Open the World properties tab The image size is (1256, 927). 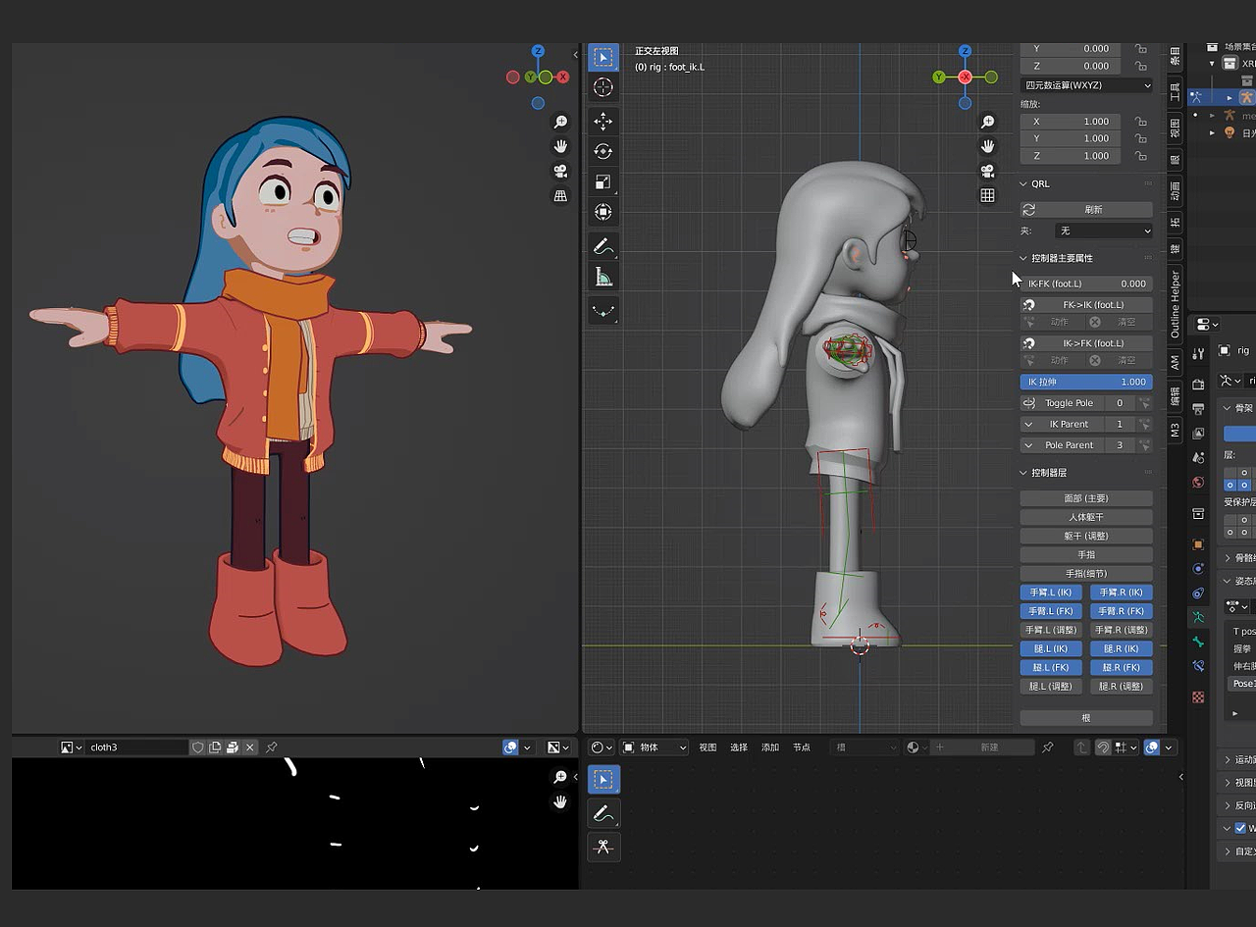coord(1198,483)
